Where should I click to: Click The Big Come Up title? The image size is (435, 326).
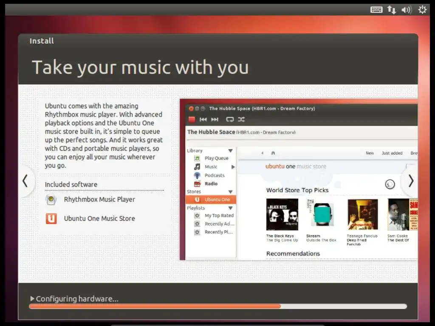(x=282, y=240)
